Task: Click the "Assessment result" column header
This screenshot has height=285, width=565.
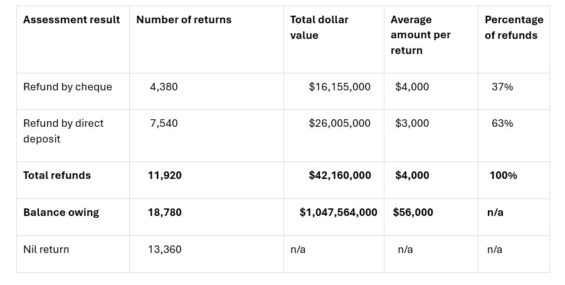Action: click(x=71, y=20)
